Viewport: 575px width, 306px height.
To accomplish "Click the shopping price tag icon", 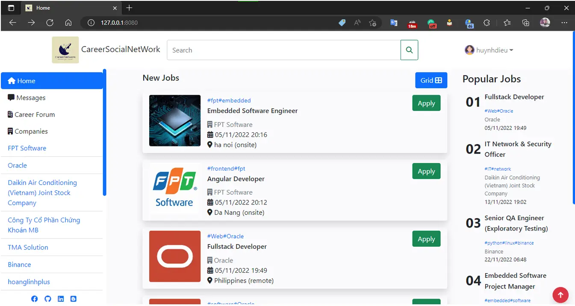I will click(342, 23).
